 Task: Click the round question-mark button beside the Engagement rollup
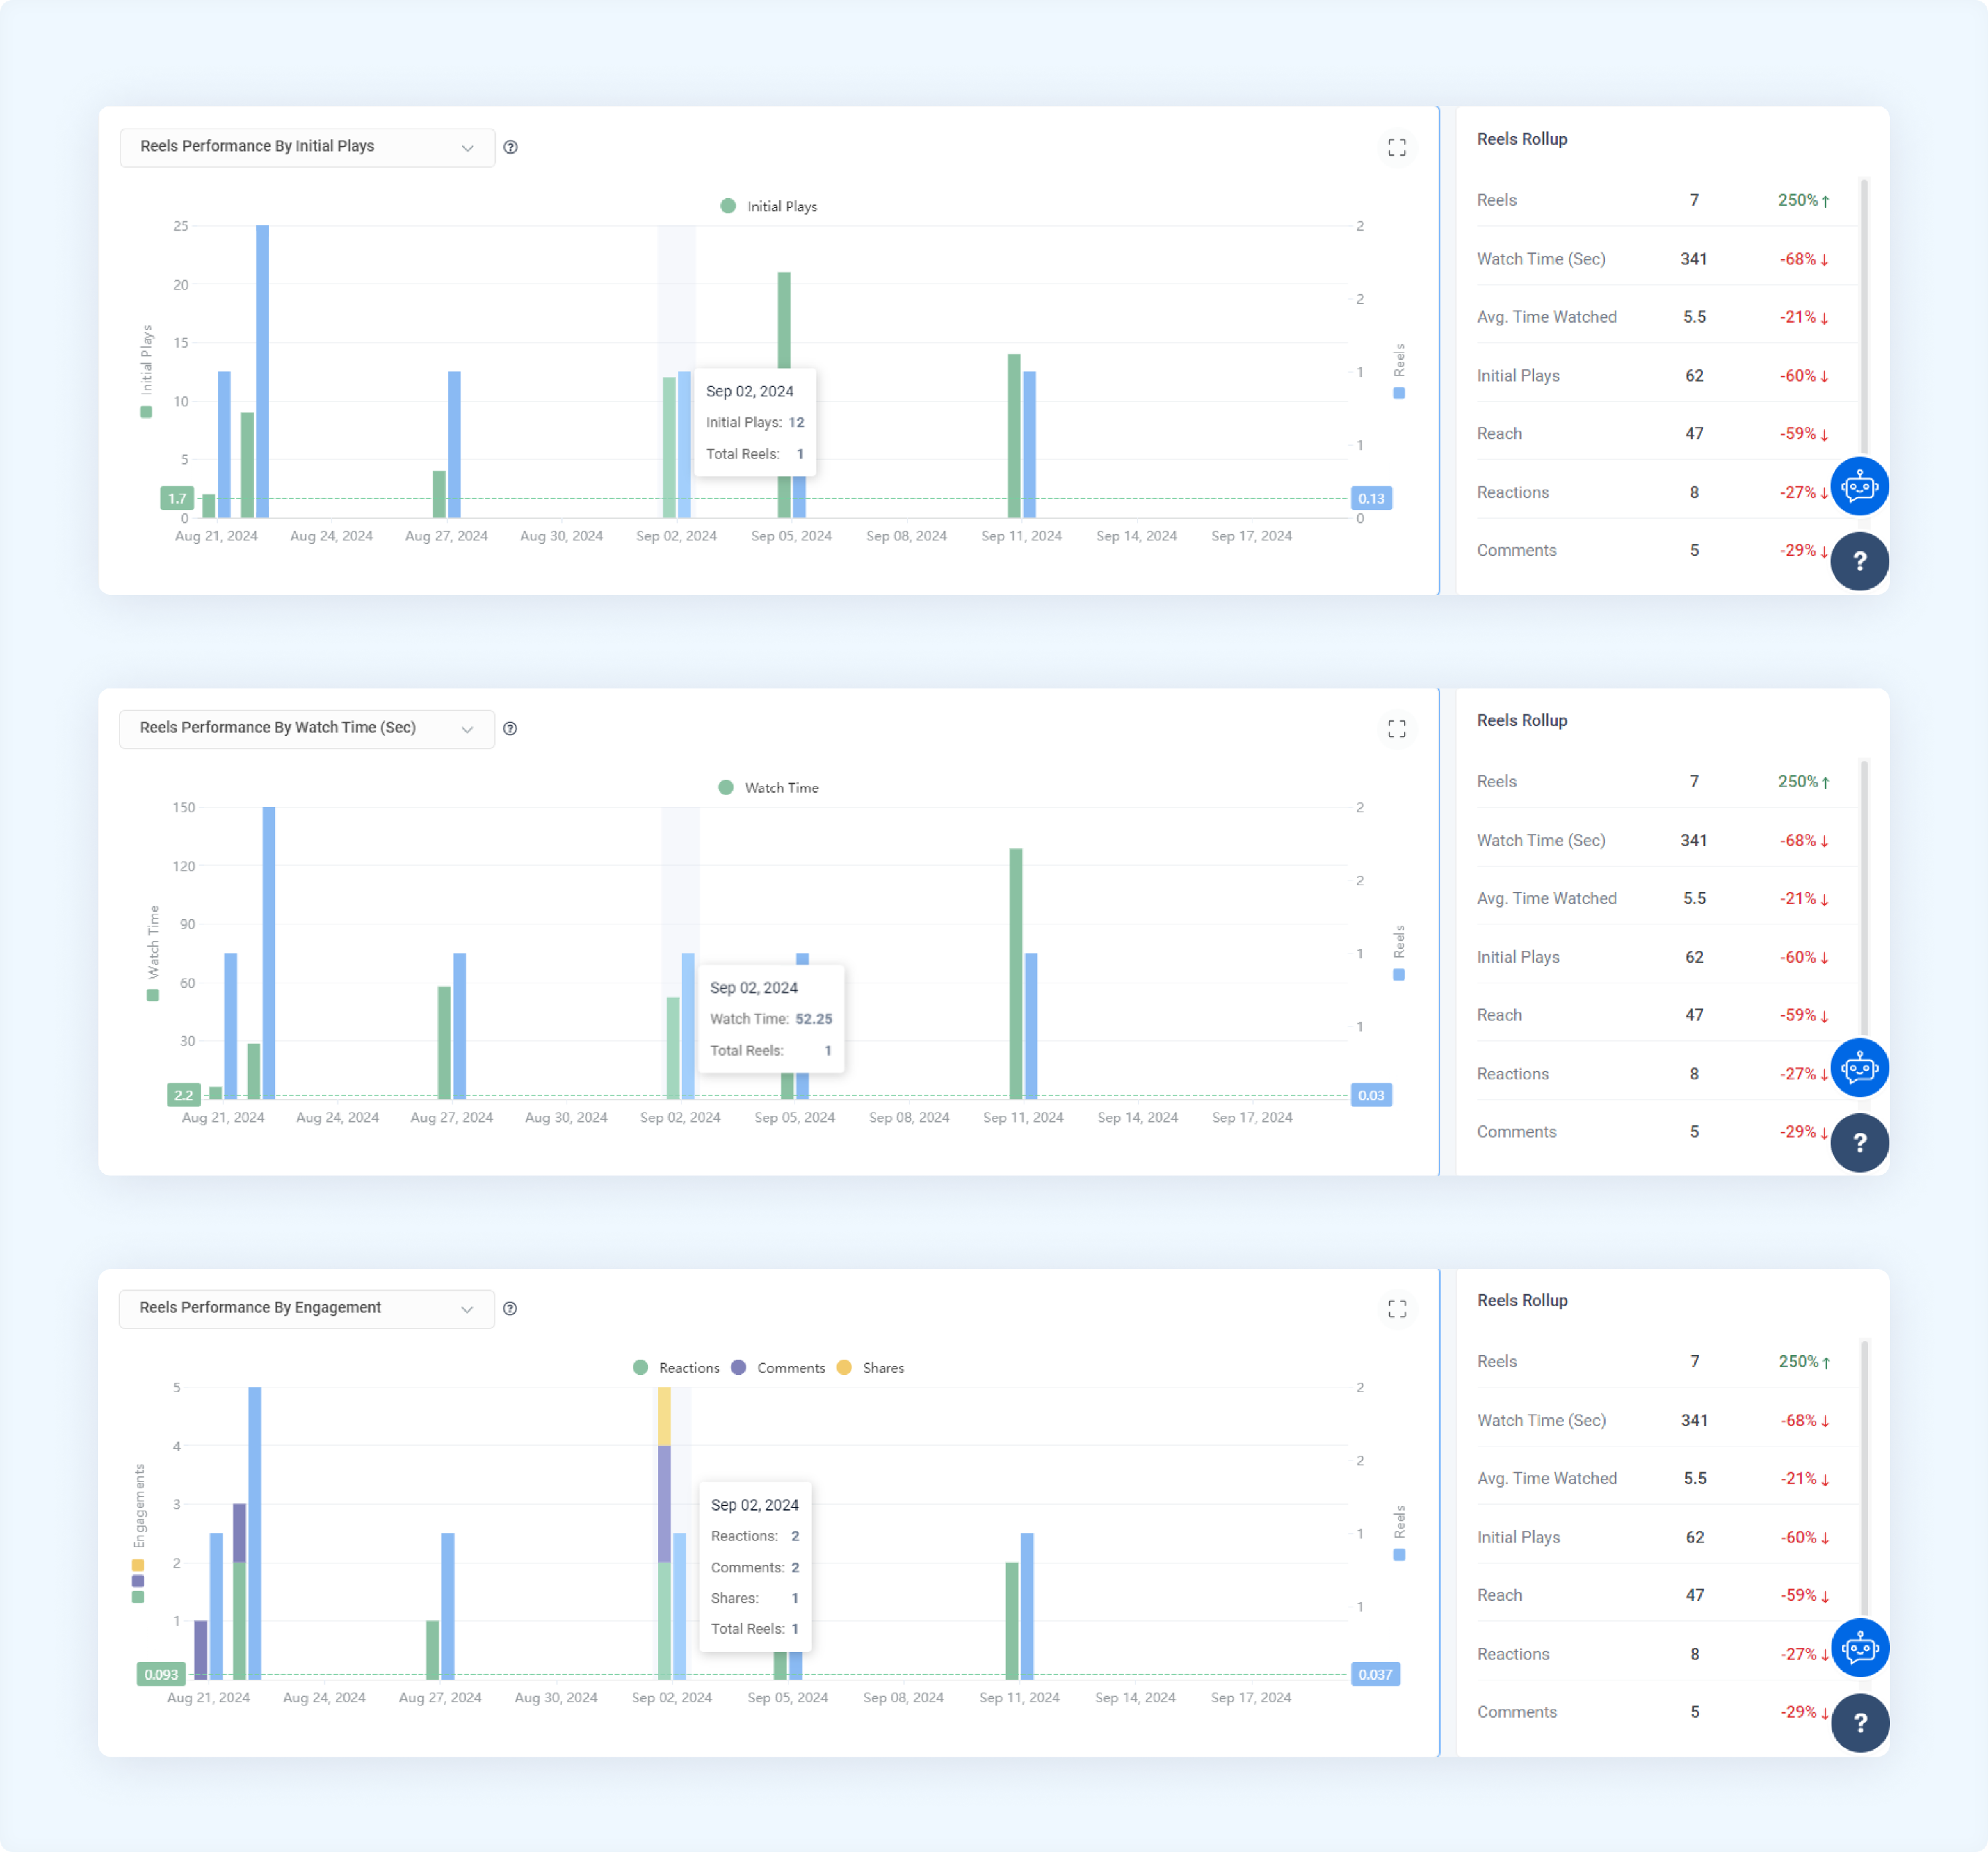pos(1860,1723)
